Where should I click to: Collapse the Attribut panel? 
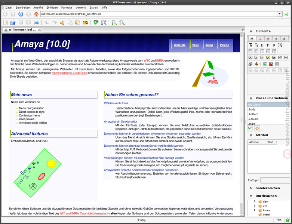click(x=251, y=135)
